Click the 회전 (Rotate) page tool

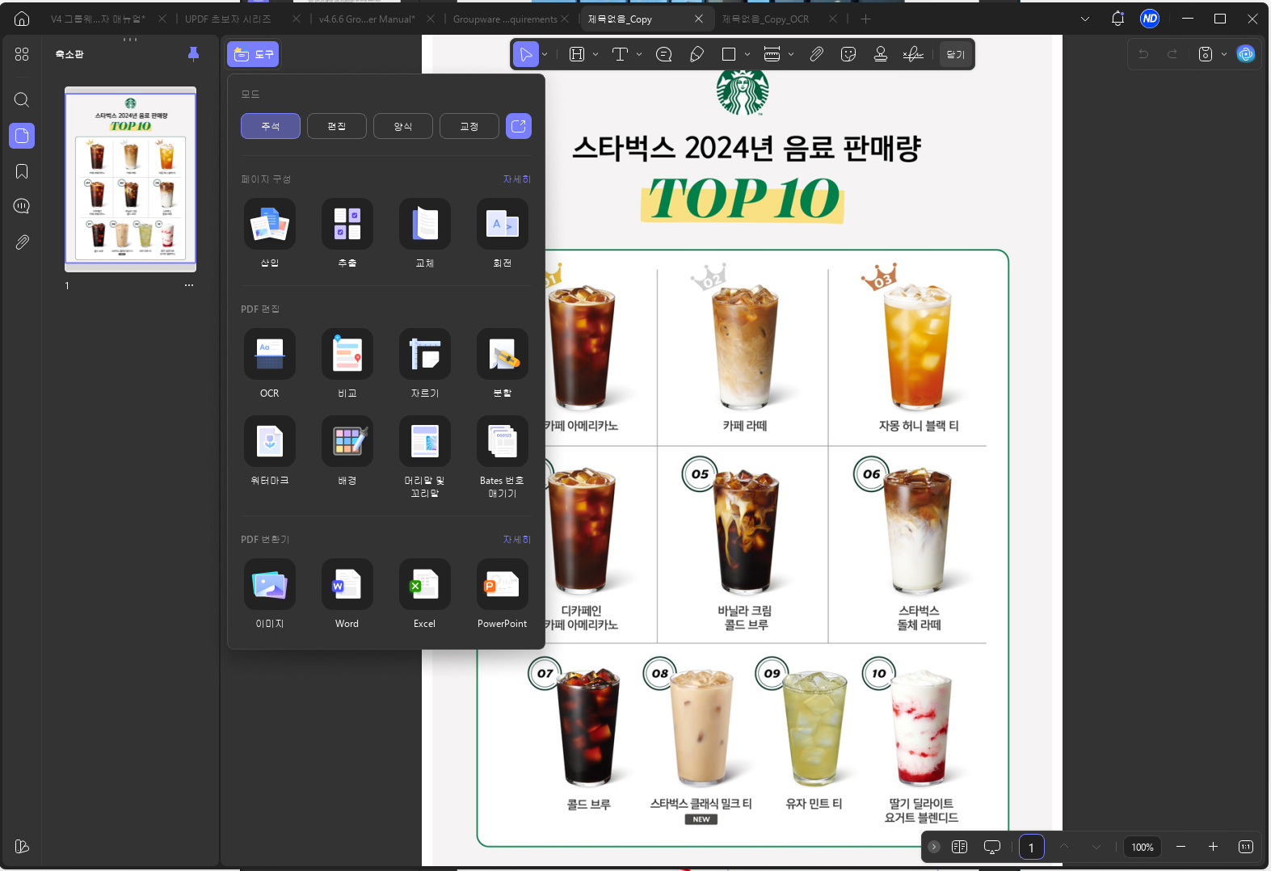coord(503,233)
